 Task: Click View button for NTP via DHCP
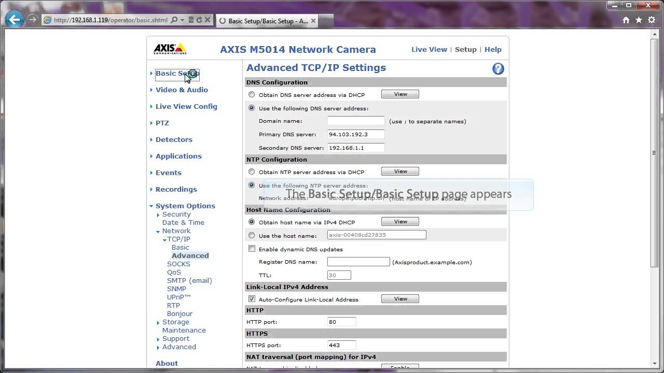tap(400, 171)
